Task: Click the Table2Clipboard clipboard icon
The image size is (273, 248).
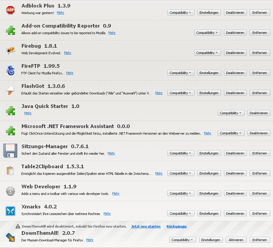Action: click(10, 171)
